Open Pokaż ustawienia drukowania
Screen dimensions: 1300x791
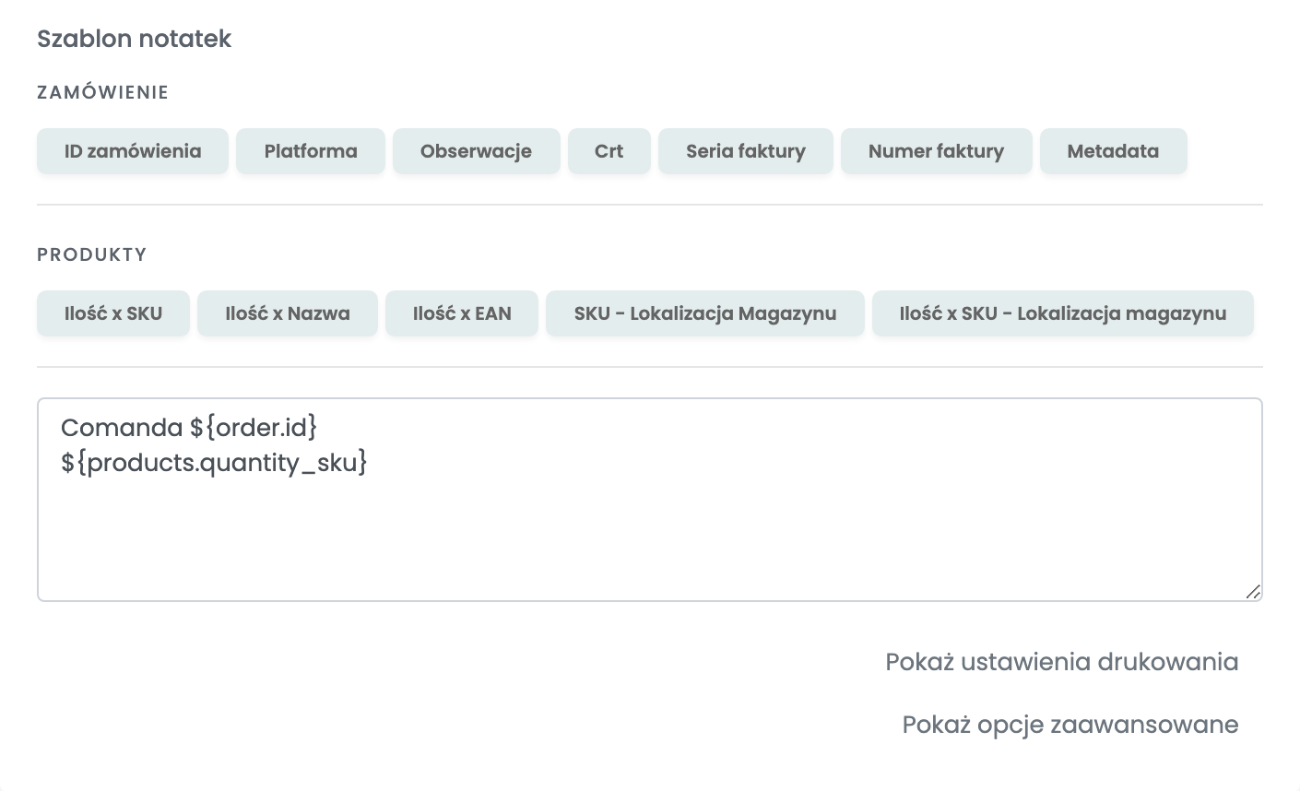[1062, 662]
